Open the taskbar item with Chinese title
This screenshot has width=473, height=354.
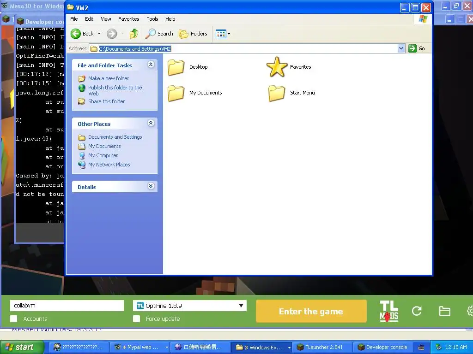pos(200,348)
